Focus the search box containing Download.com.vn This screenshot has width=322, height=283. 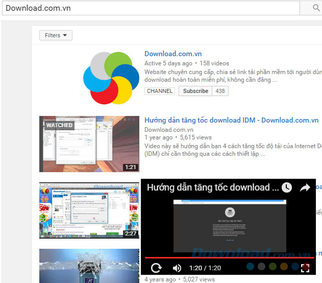click(151, 8)
